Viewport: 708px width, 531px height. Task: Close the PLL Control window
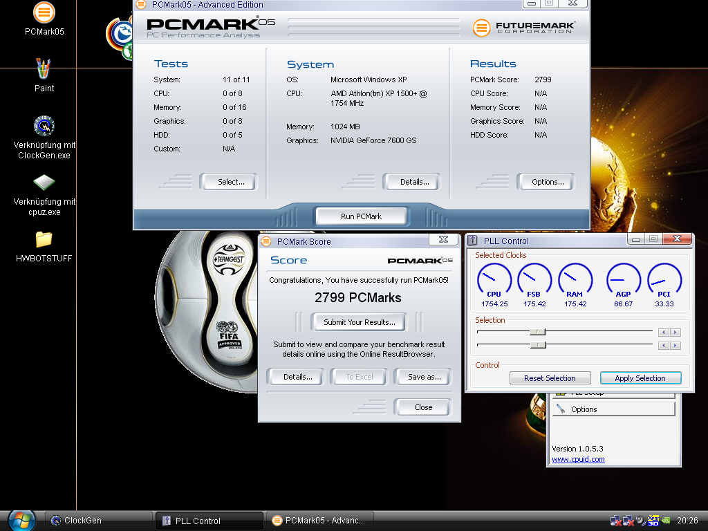click(677, 239)
